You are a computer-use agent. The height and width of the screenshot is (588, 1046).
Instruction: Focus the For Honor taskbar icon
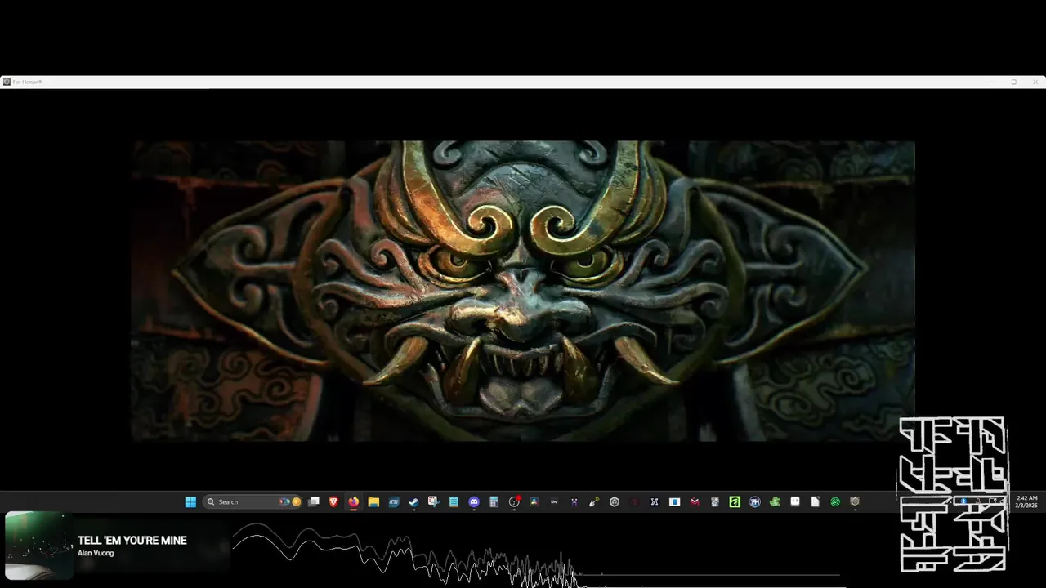[x=855, y=501]
